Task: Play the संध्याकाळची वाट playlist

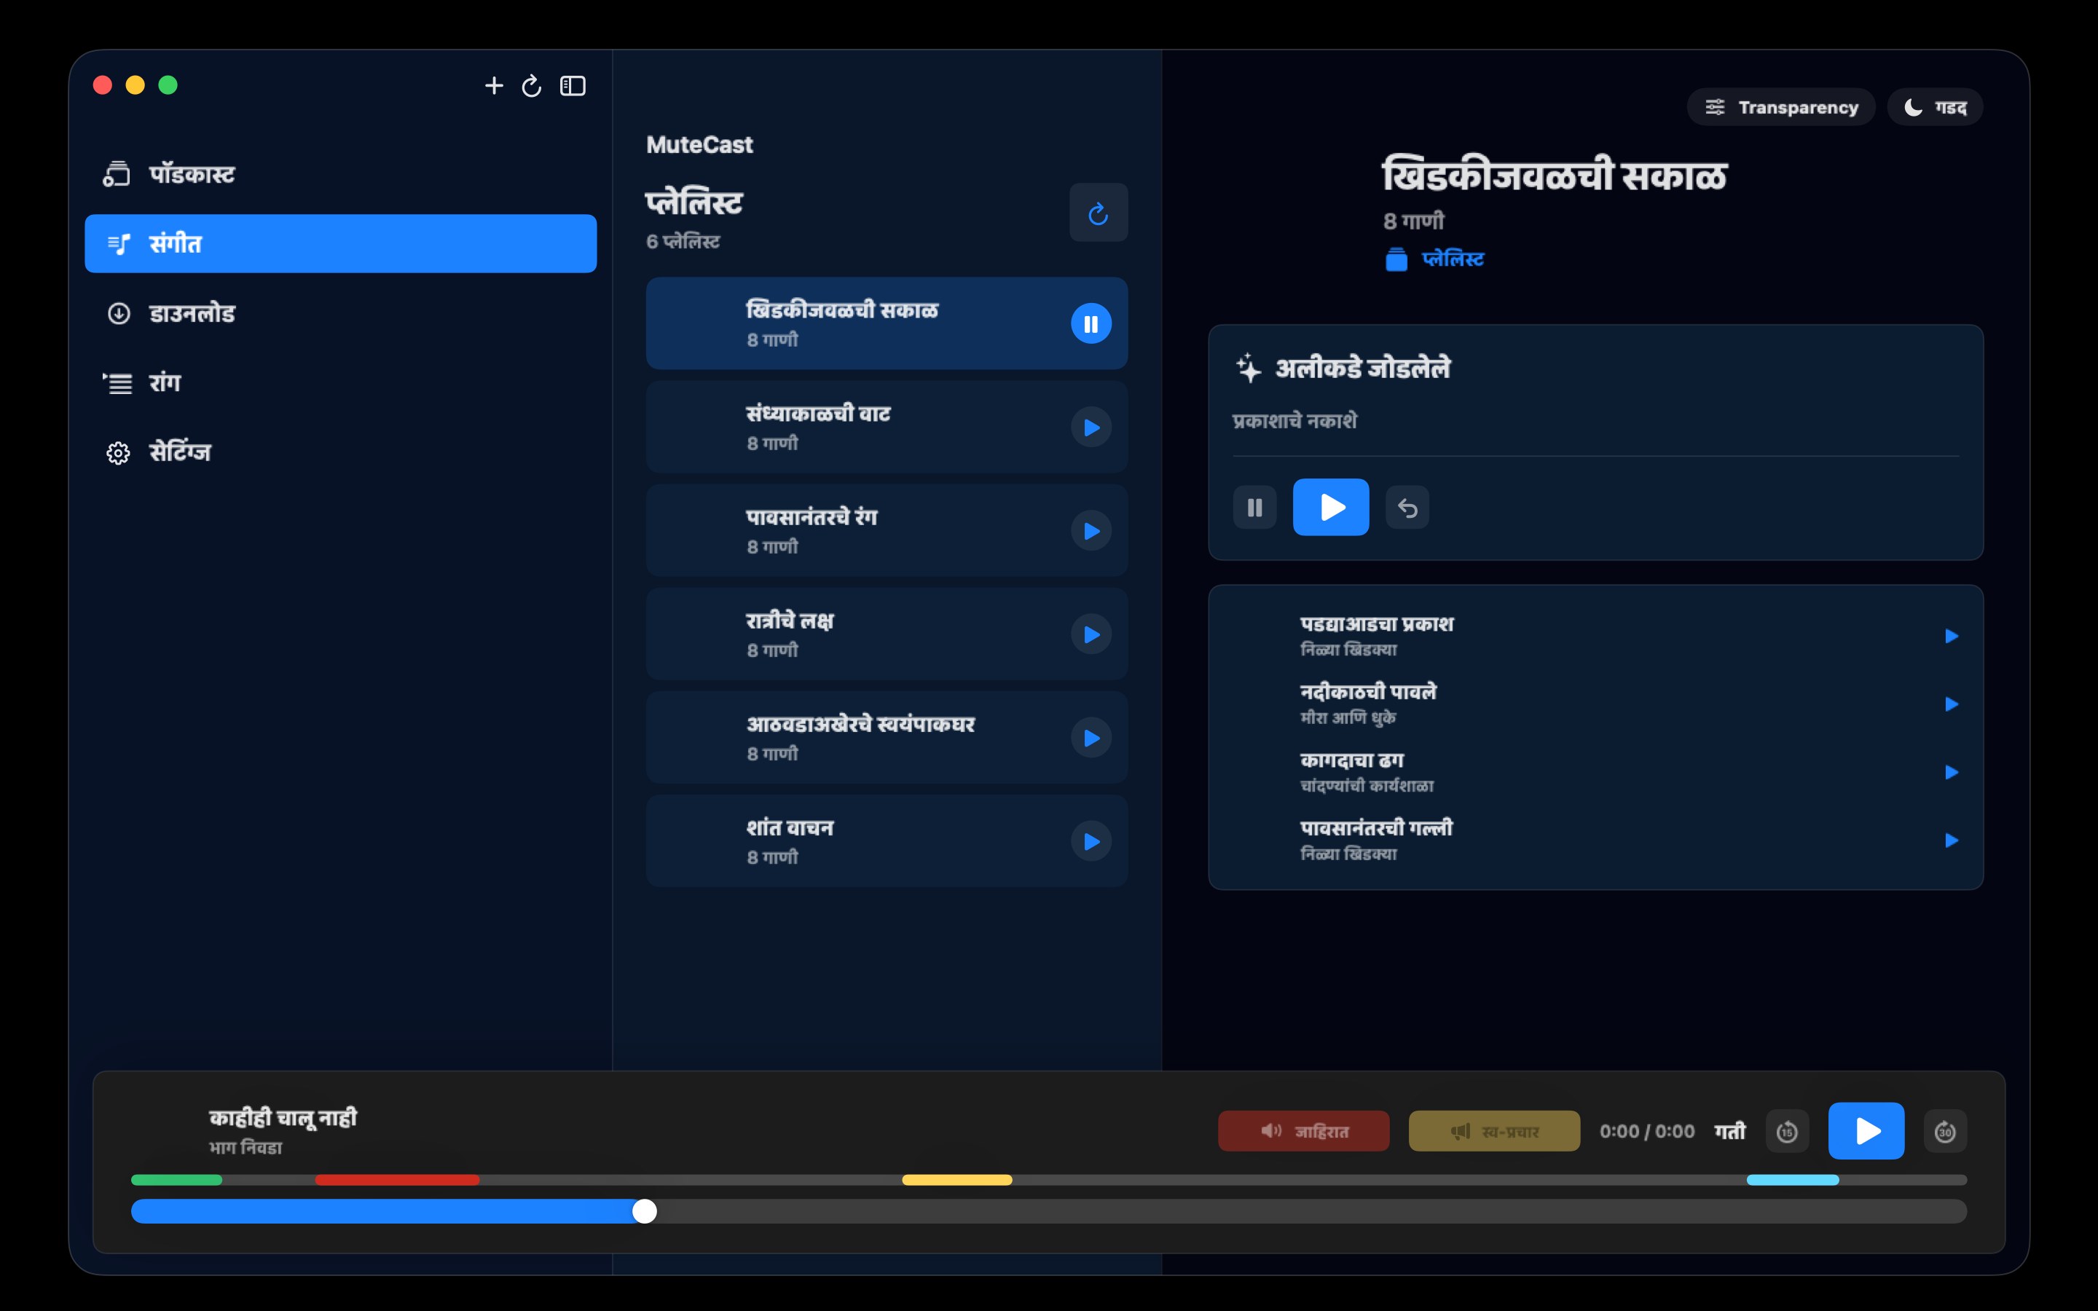Action: point(1091,428)
